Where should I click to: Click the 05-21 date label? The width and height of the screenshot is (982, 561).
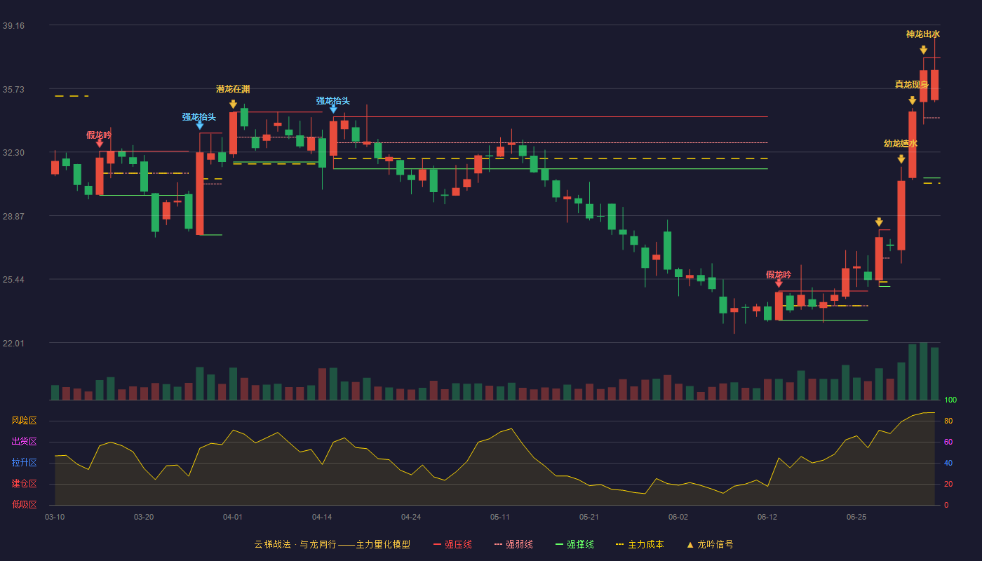point(589,517)
